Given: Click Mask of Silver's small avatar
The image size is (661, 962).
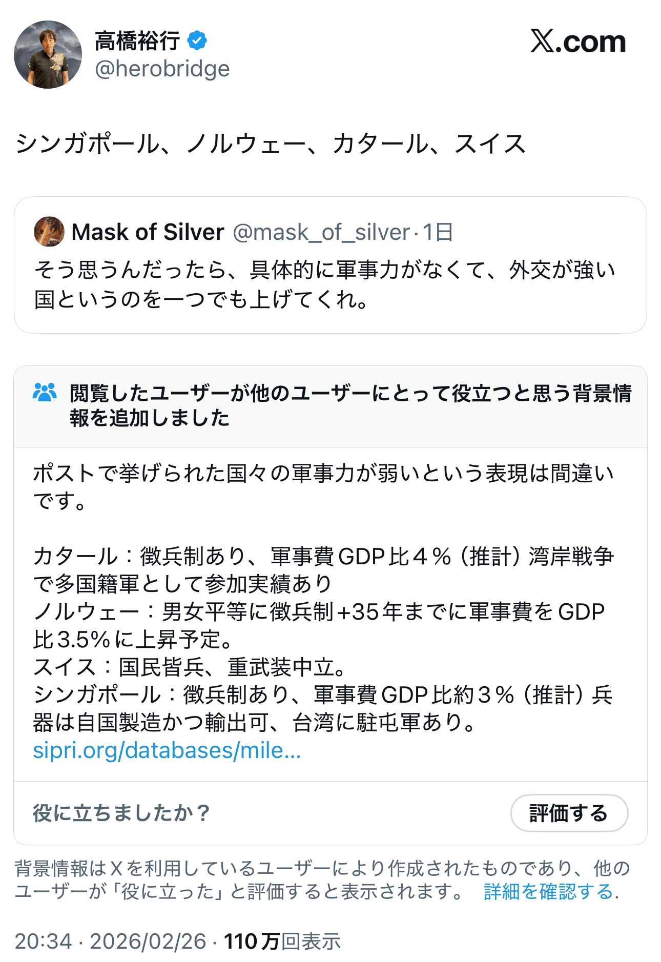Looking at the screenshot, I should [x=49, y=232].
